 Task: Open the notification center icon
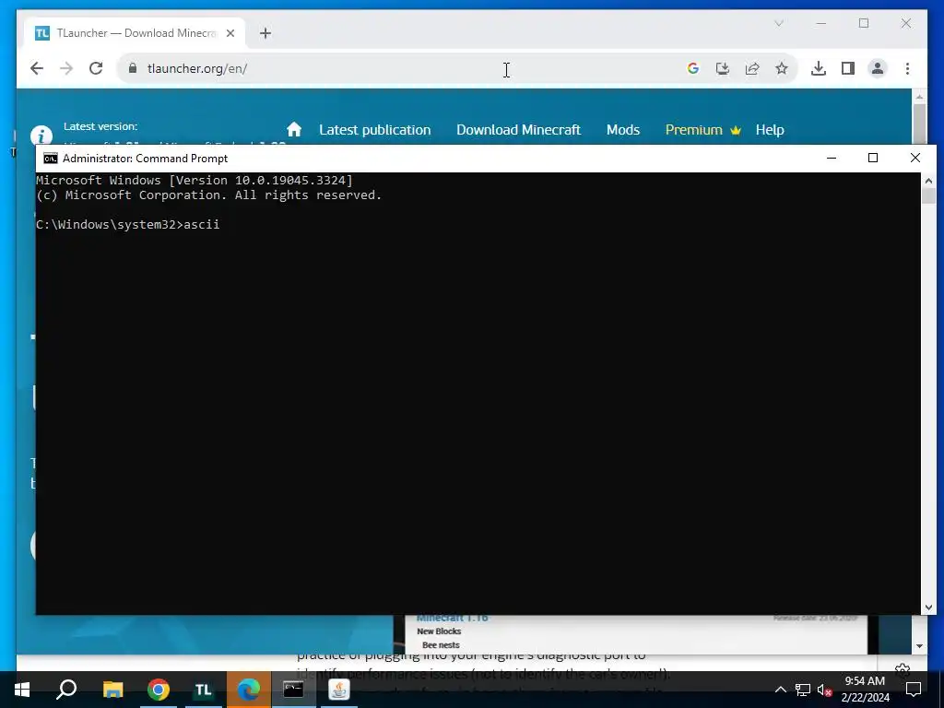(x=914, y=690)
